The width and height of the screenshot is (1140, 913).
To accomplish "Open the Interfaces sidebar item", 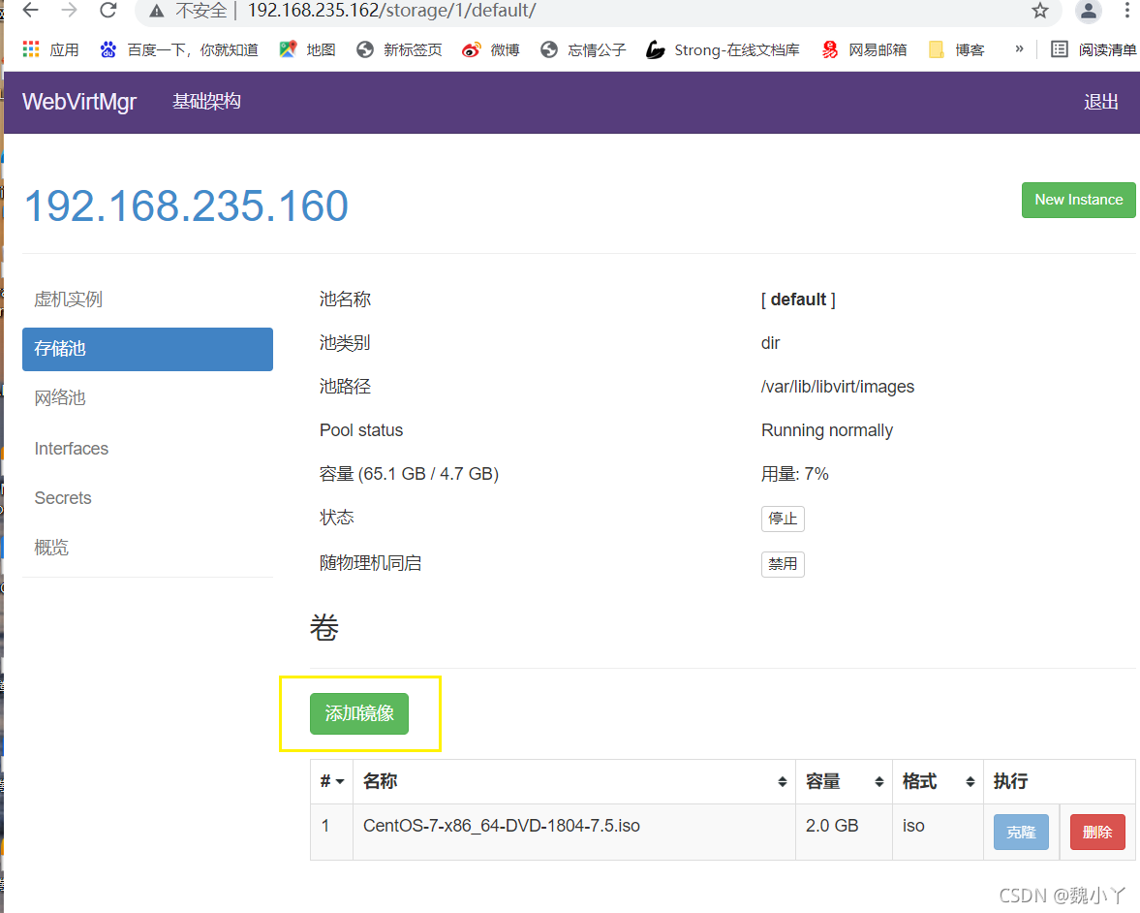I will tap(147, 448).
